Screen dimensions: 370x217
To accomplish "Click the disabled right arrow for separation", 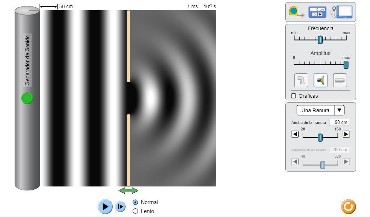I will pyautogui.click(x=346, y=162).
